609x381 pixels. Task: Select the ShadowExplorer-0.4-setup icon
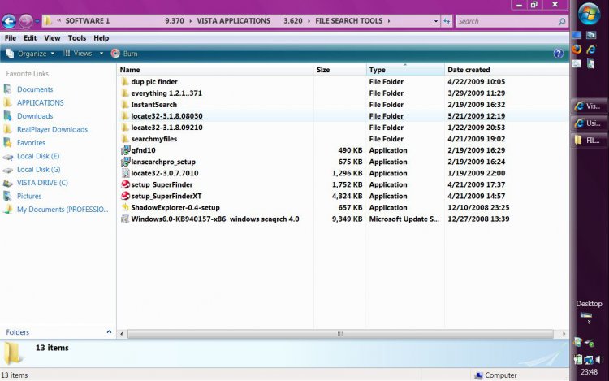[x=125, y=207]
